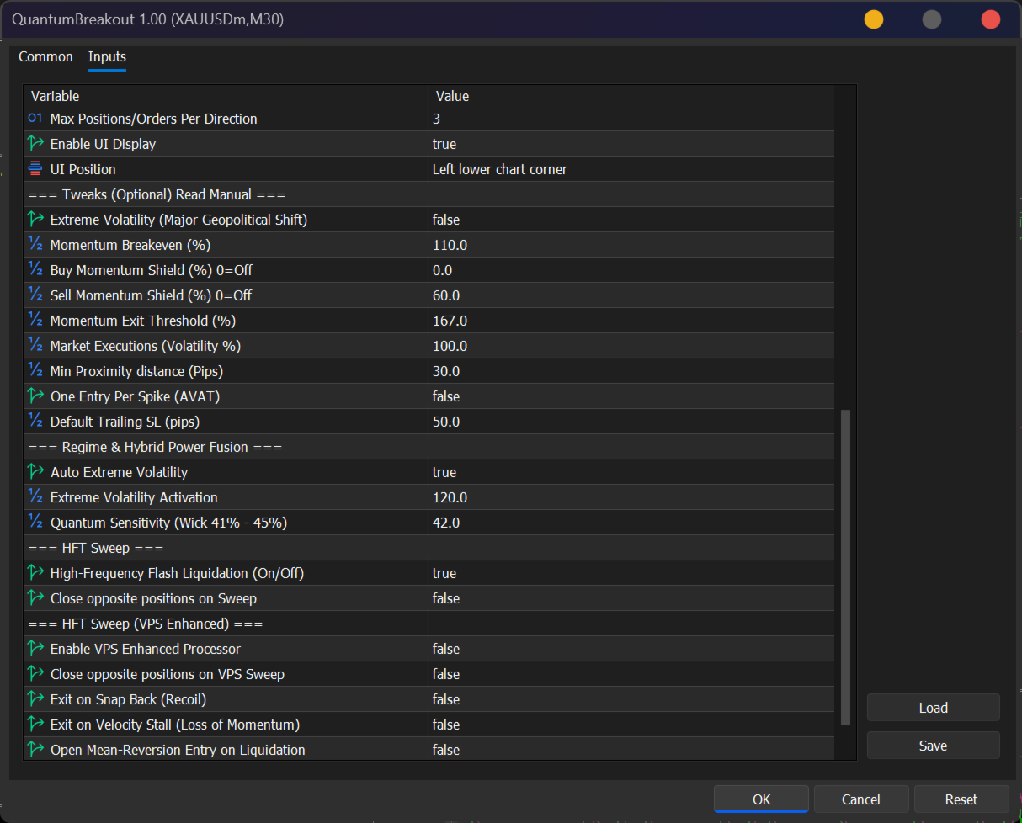Edit the Extreme Volatility Activation value 120.0
This screenshot has width=1022, height=823.
(631, 497)
